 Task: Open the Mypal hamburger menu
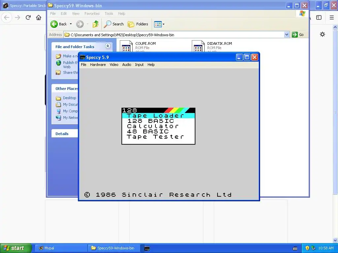[332, 17]
